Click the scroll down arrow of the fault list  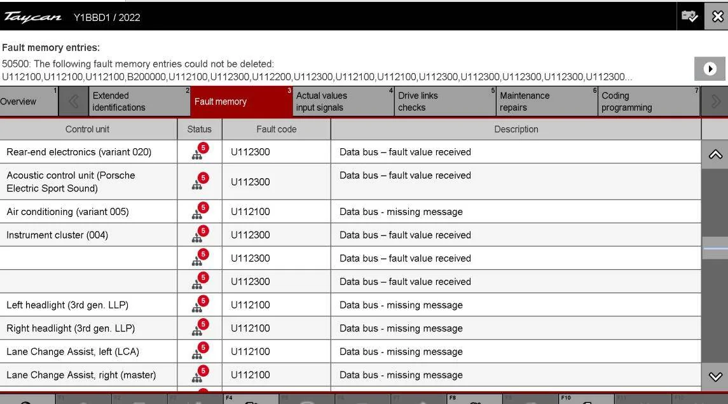715,377
